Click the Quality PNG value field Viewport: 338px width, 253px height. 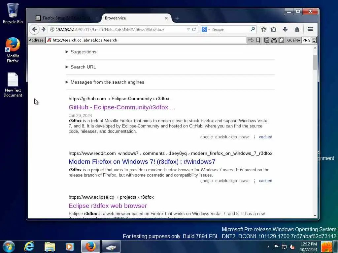307,40
